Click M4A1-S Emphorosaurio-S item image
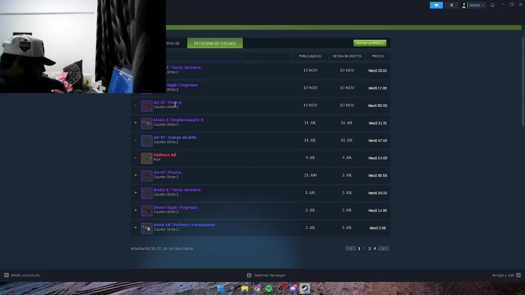 (x=147, y=123)
